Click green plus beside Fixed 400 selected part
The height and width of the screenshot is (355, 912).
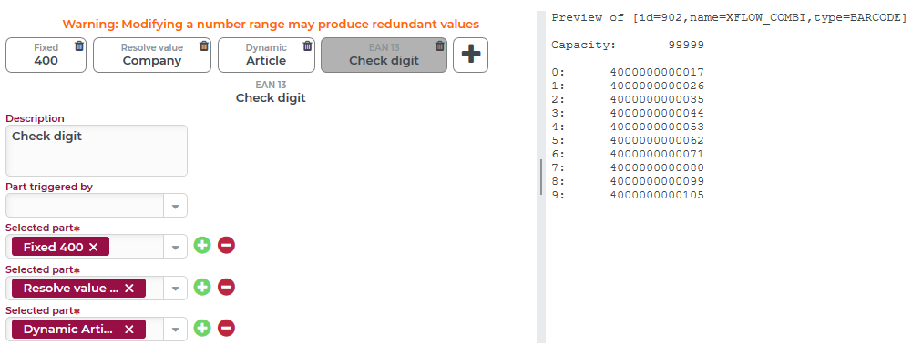point(202,246)
